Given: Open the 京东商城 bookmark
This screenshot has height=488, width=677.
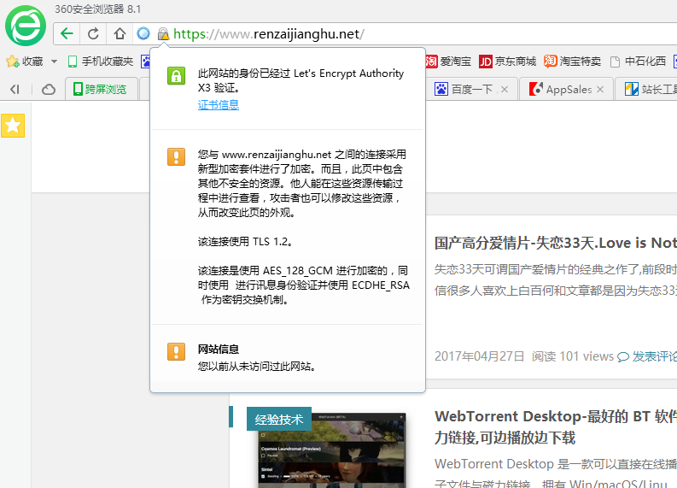Looking at the screenshot, I should coord(507,62).
